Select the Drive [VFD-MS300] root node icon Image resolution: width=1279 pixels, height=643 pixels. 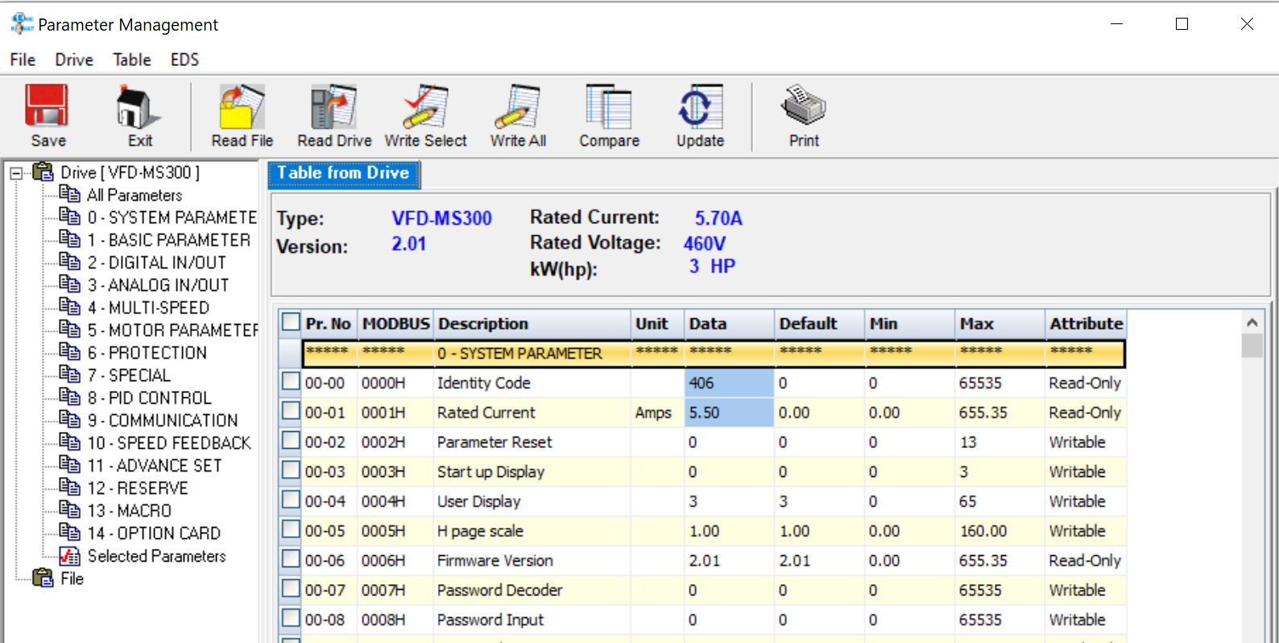(43, 172)
